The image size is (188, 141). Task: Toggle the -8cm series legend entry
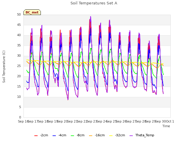click(x=78, y=135)
